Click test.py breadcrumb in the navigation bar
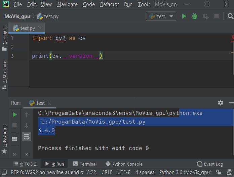The height and width of the screenshot is (177, 234). [x=48, y=16]
